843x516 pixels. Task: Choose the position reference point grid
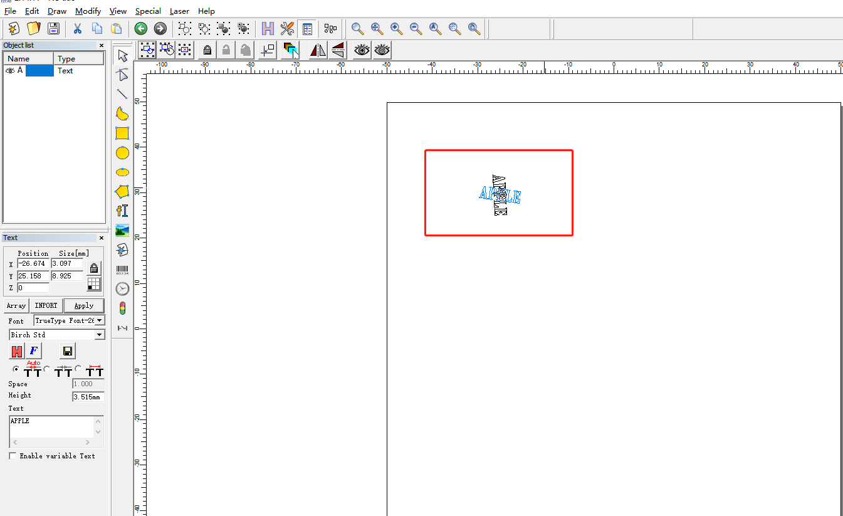(x=94, y=284)
